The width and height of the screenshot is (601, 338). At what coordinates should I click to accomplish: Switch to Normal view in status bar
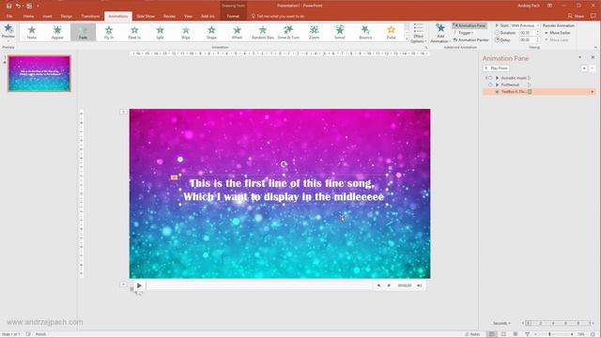point(492,334)
